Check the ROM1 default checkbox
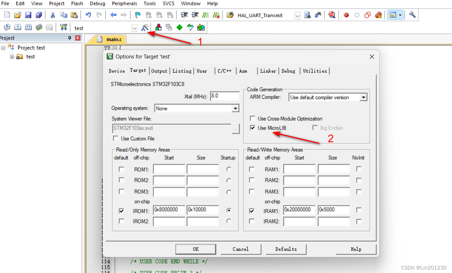This screenshot has width=452, height=273. click(x=122, y=169)
